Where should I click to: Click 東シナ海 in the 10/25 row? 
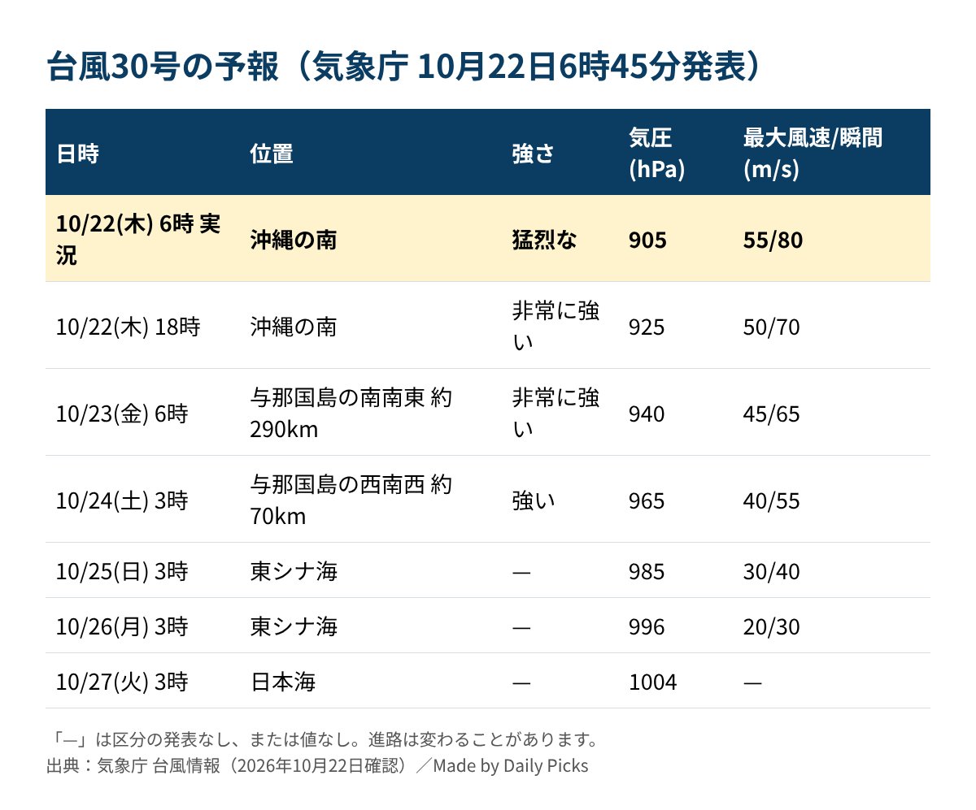coord(294,571)
